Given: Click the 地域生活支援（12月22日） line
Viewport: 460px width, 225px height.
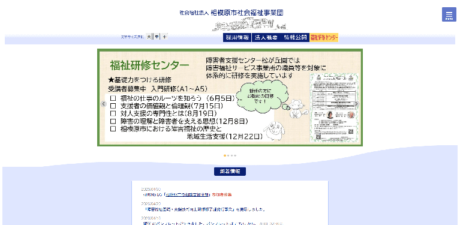Looking at the screenshot, I should coord(225,136).
